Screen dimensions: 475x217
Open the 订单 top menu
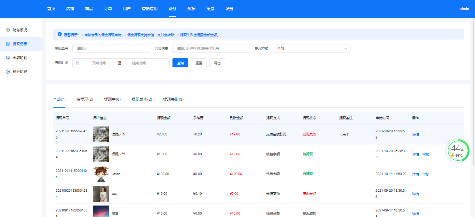[x=108, y=9]
